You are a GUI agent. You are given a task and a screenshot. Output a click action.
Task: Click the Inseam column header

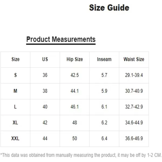pyautogui.click(x=104, y=59)
